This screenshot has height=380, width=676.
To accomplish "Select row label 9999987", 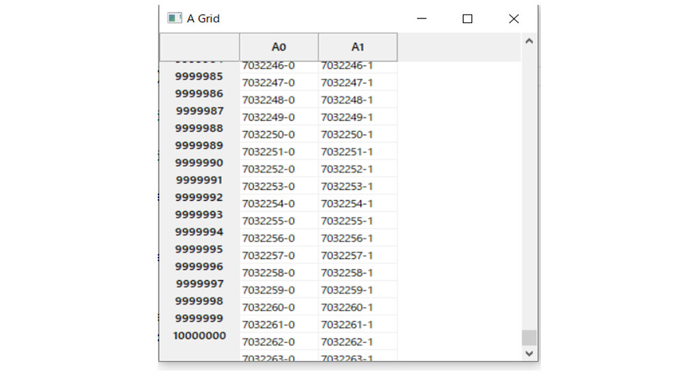I will (199, 111).
